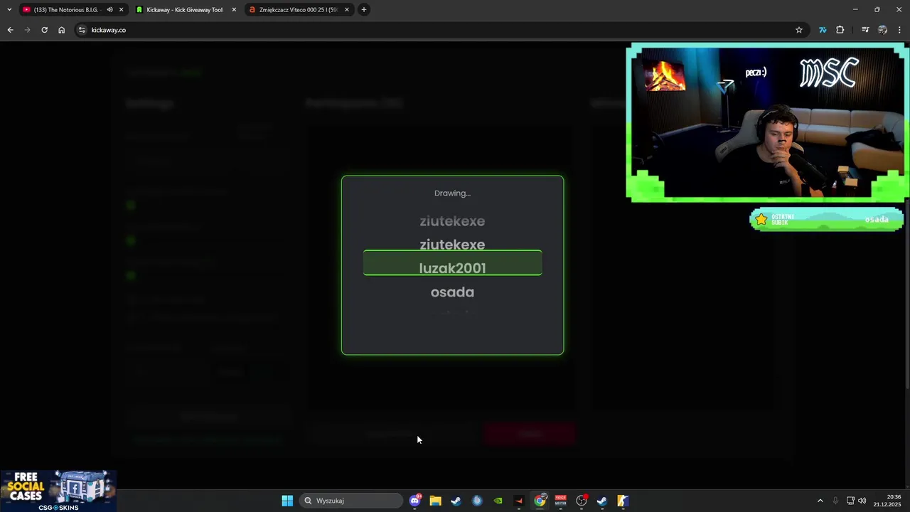Click the Wyszukaj taskbar search box
This screenshot has width=910, height=512.
351,501
